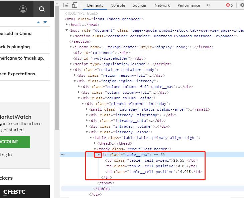Collapse the intraday__close div node
Viewport: 244px width, 198px height.
[87, 132]
